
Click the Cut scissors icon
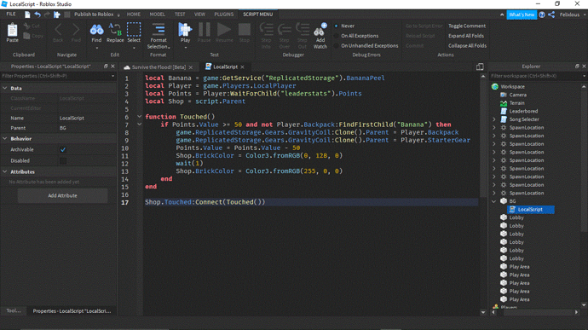[x=27, y=26]
